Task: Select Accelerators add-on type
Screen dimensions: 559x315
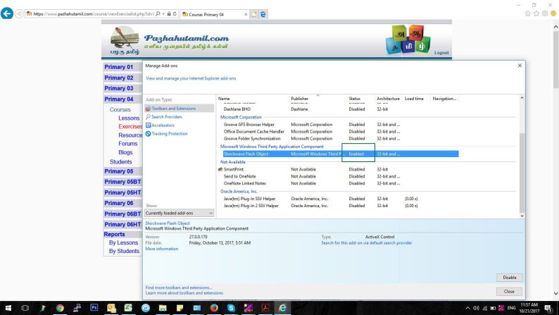Action: pyautogui.click(x=160, y=125)
